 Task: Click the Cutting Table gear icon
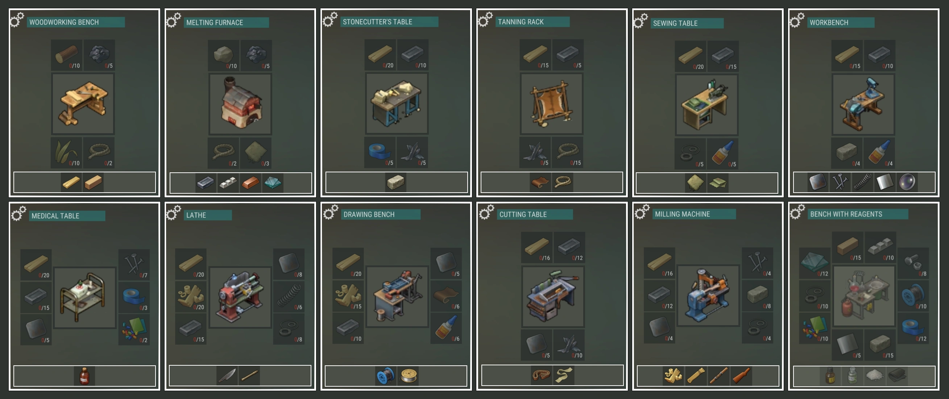click(486, 213)
